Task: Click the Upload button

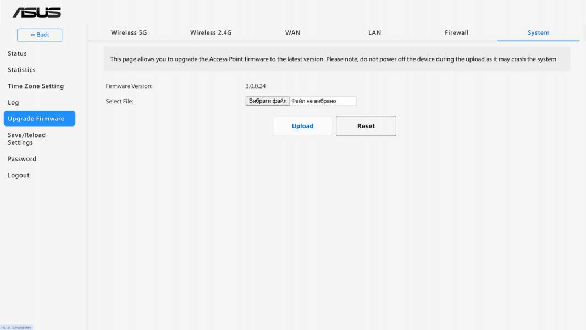Action: (303, 126)
